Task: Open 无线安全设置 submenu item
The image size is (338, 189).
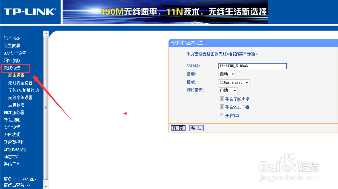Action: [x=20, y=83]
